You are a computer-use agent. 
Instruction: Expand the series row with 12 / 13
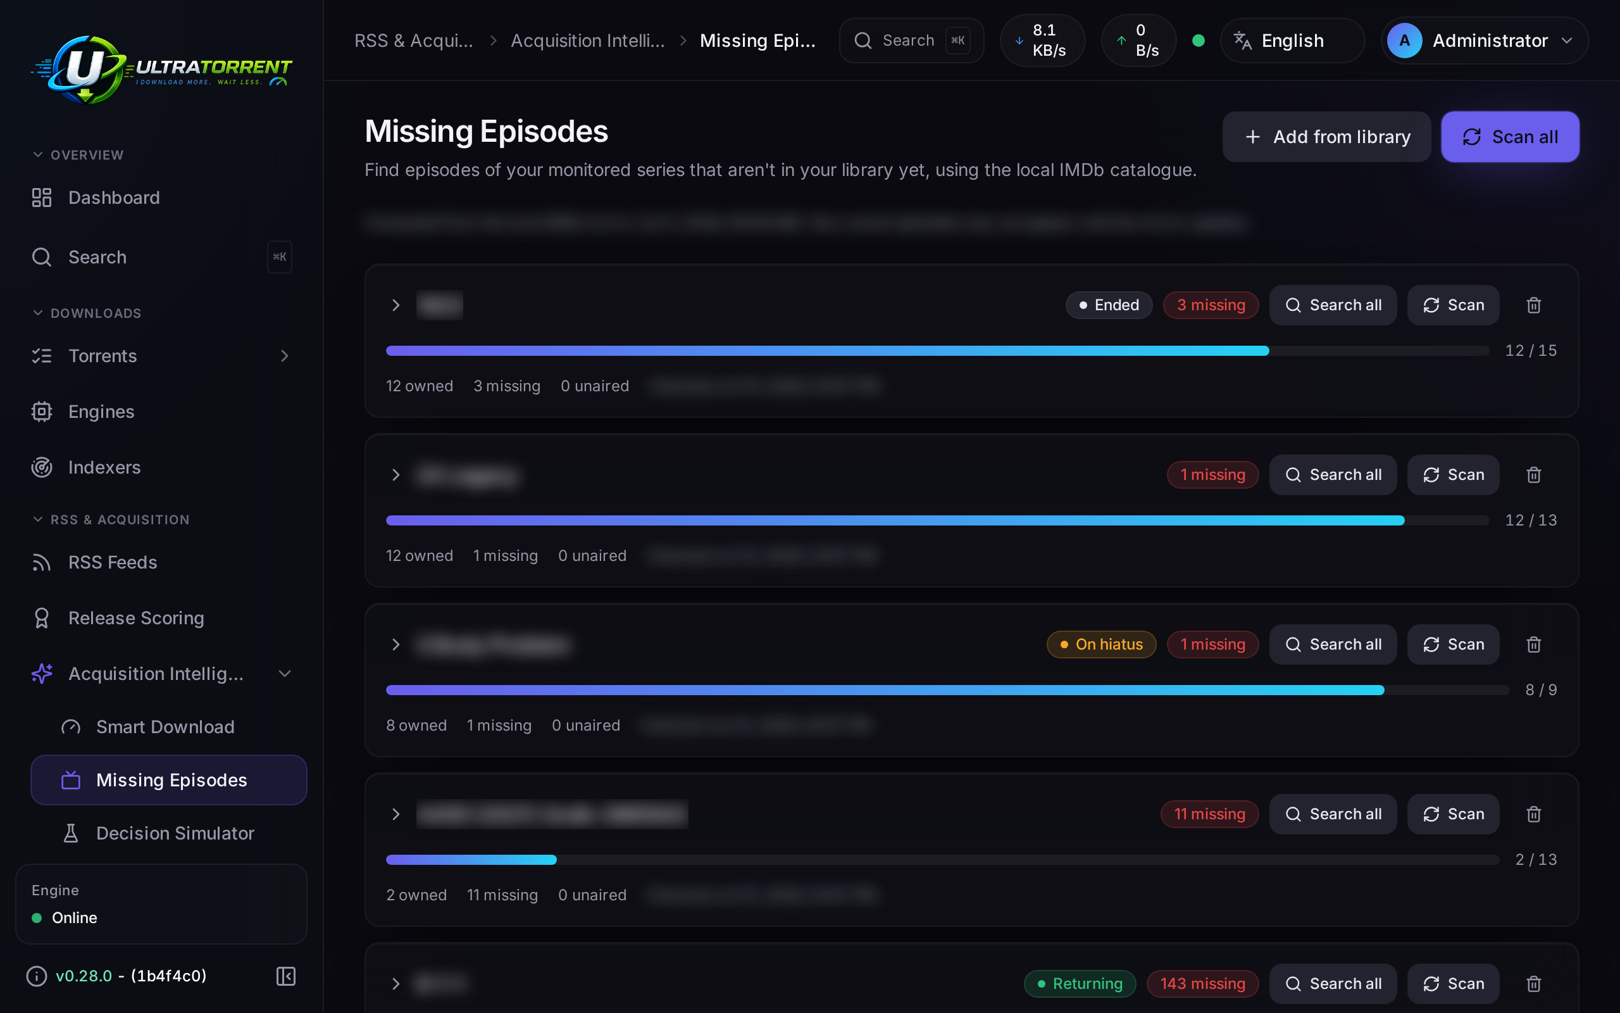point(396,474)
